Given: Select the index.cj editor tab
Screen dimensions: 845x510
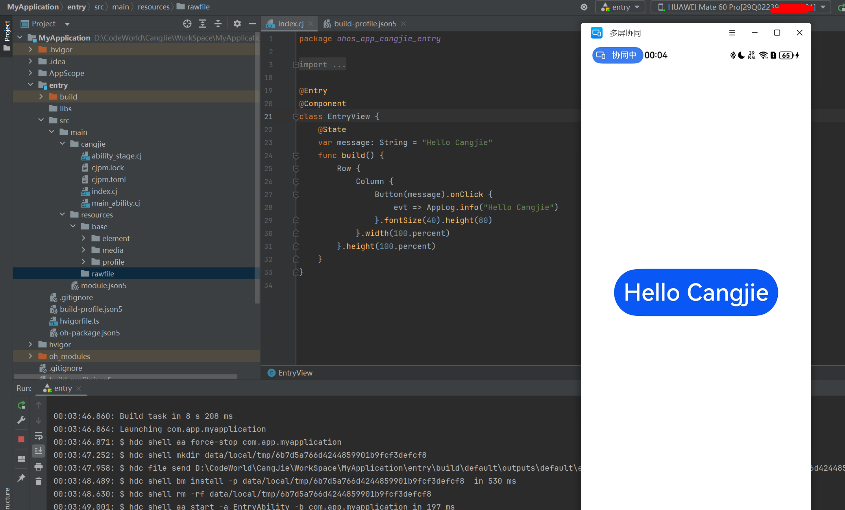Looking at the screenshot, I should tap(290, 24).
